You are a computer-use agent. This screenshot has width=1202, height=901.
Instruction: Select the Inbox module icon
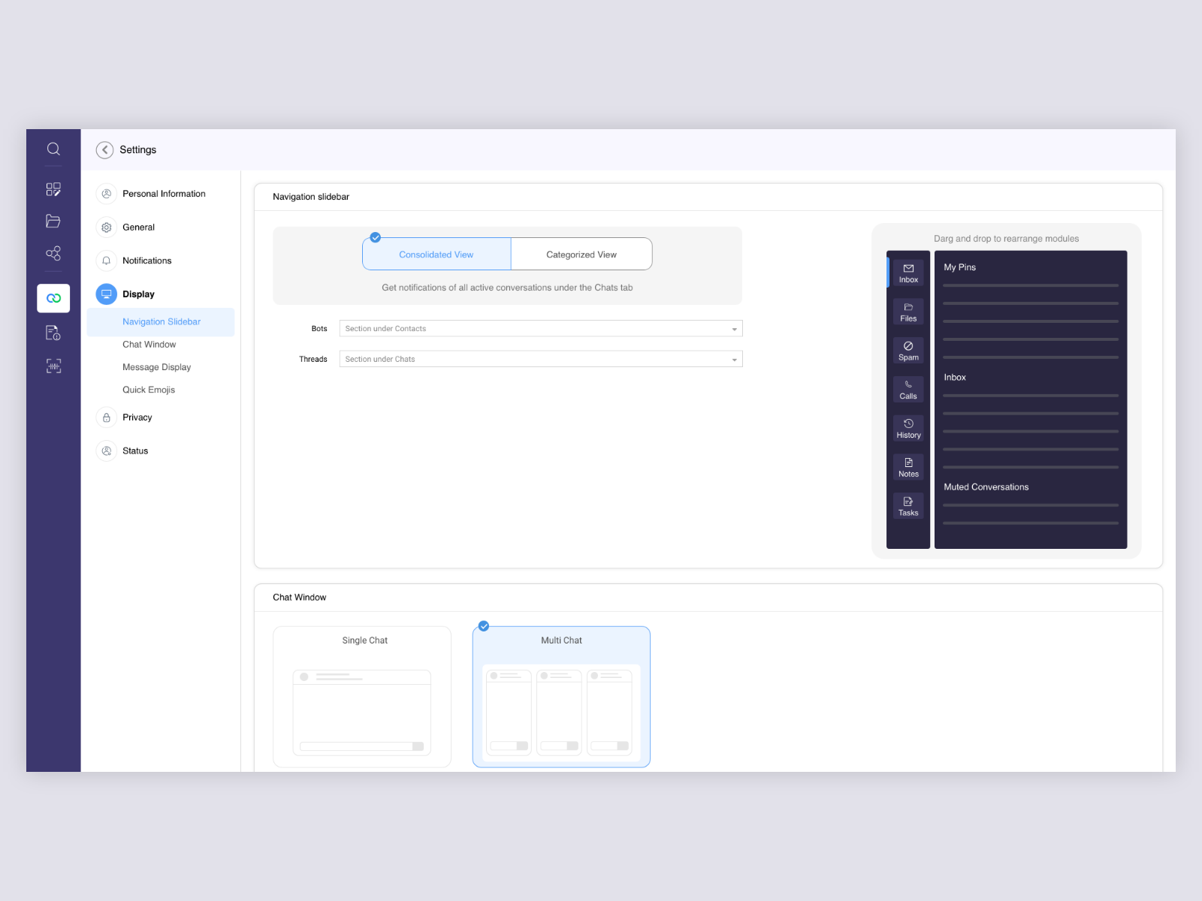pos(908,273)
